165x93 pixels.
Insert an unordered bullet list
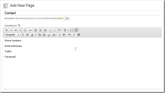pyautogui.click(x=21, y=30)
